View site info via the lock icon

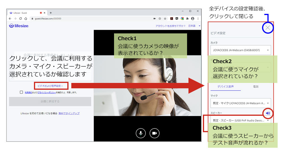[32, 19]
